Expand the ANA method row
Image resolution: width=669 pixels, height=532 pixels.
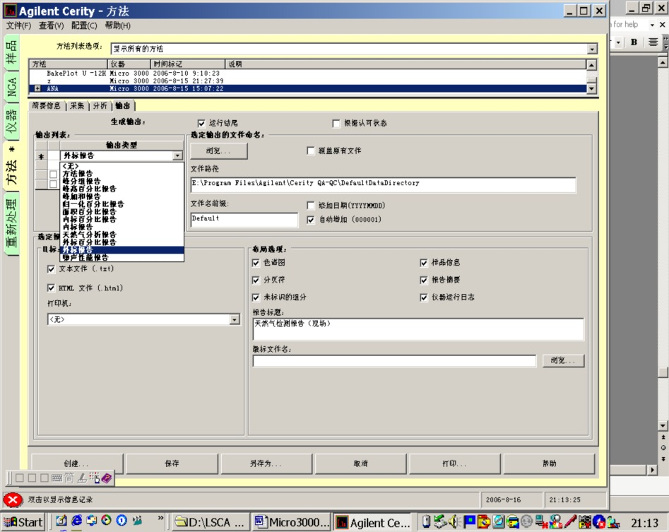point(37,89)
